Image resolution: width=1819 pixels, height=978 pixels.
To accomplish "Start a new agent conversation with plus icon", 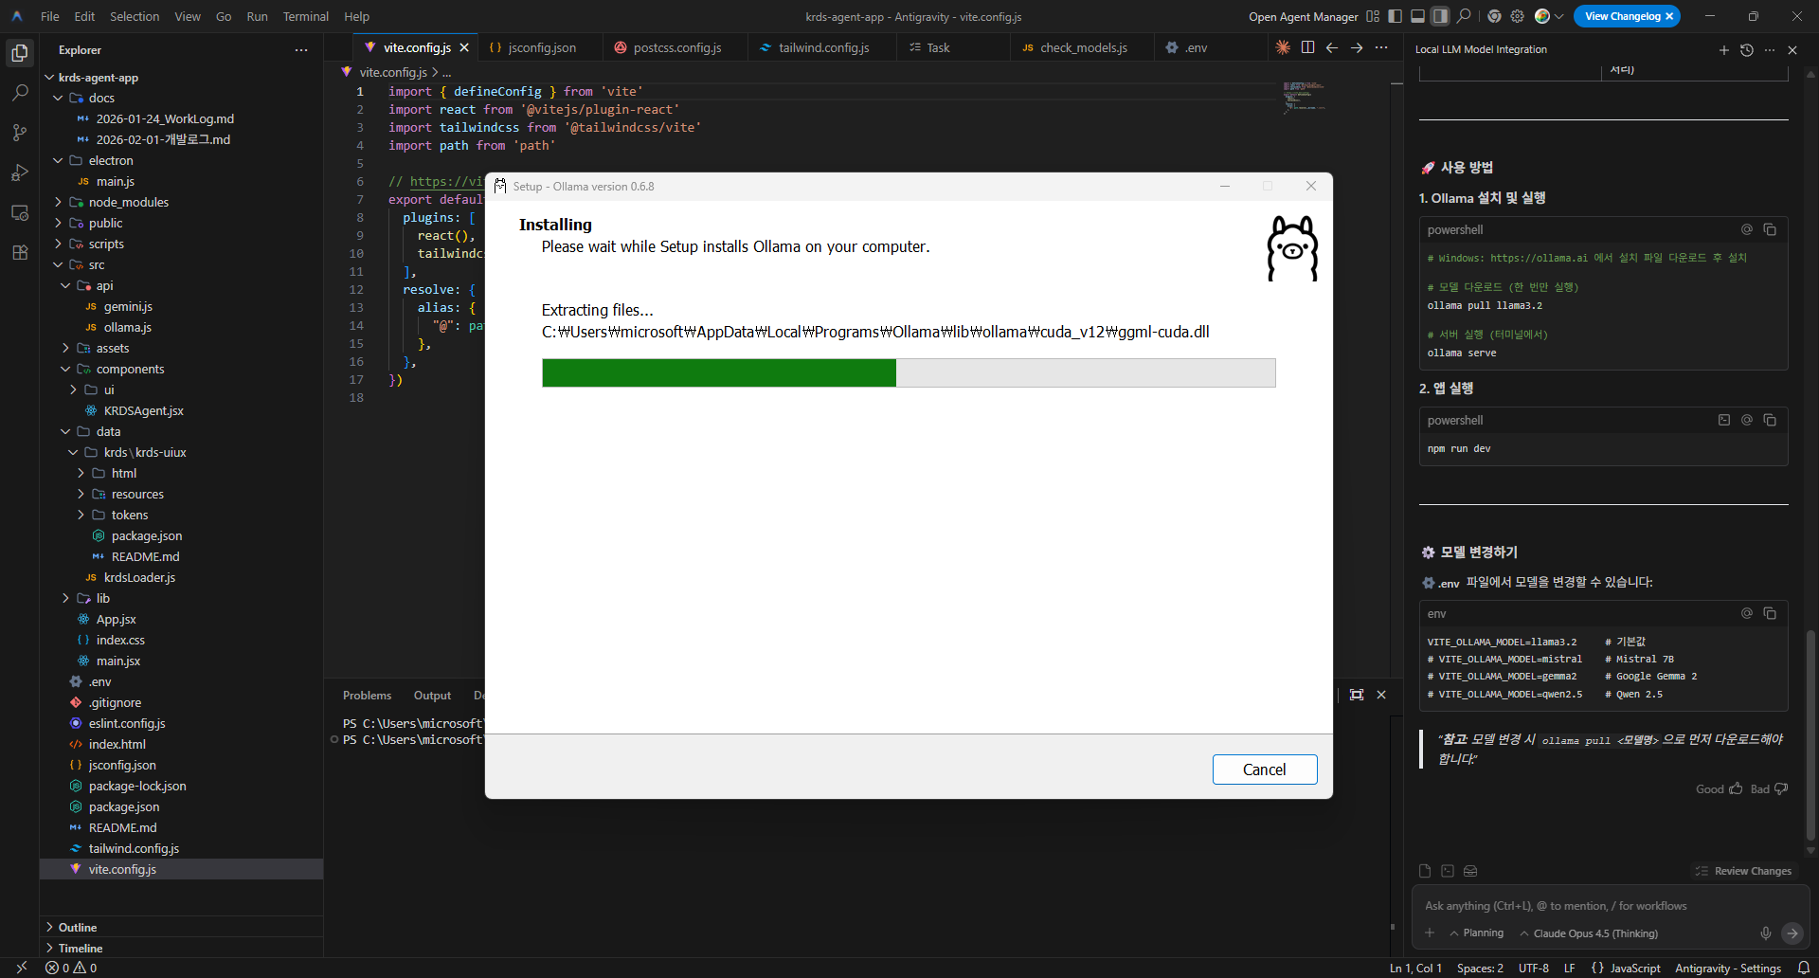I will pos(1723,50).
